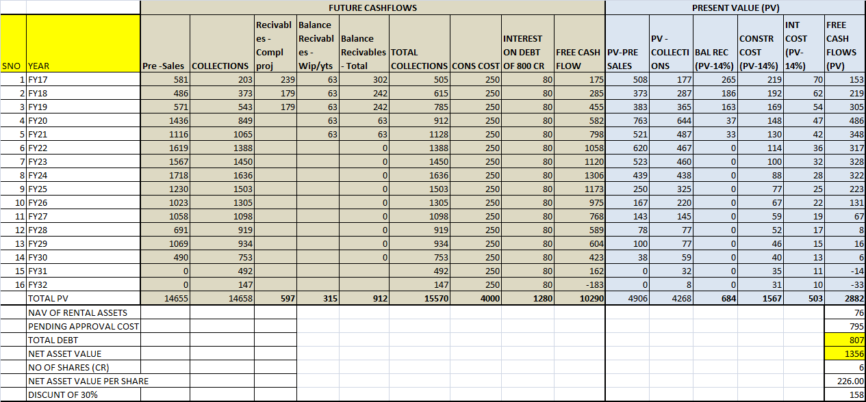Click FY24 free cash flow value 1306
This screenshot has width=866, height=402.
pos(579,175)
